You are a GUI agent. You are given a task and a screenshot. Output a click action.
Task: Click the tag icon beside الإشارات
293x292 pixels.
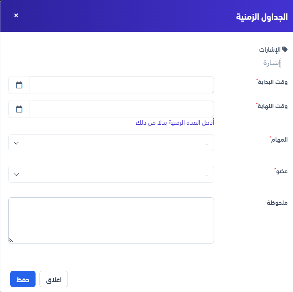[x=285, y=49]
